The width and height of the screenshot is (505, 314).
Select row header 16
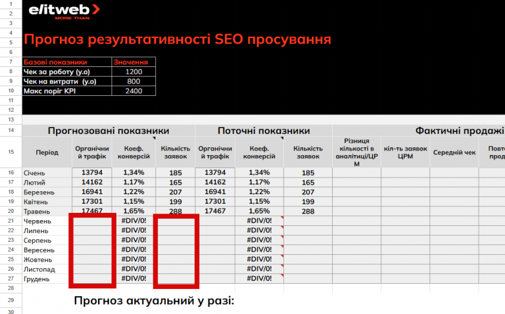coord(11,173)
